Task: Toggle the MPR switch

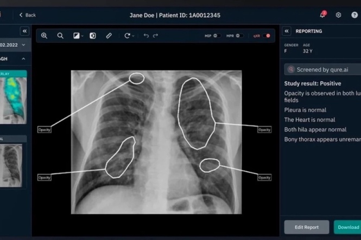Action: [x=239, y=36]
